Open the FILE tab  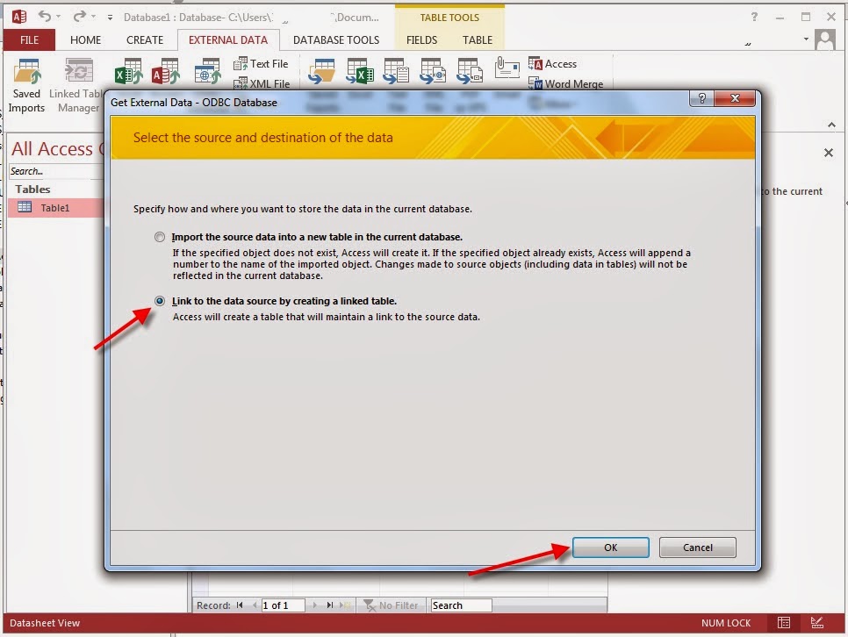click(29, 40)
